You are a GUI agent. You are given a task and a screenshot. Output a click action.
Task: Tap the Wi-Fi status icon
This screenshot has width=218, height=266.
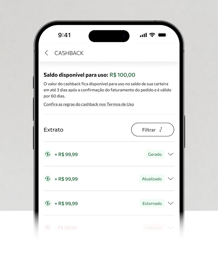click(152, 35)
